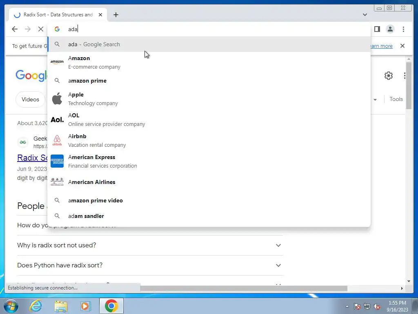This screenshot has width=418, height=314.
Task: Click the Action Center flag icon
Action: coord(357,307)
